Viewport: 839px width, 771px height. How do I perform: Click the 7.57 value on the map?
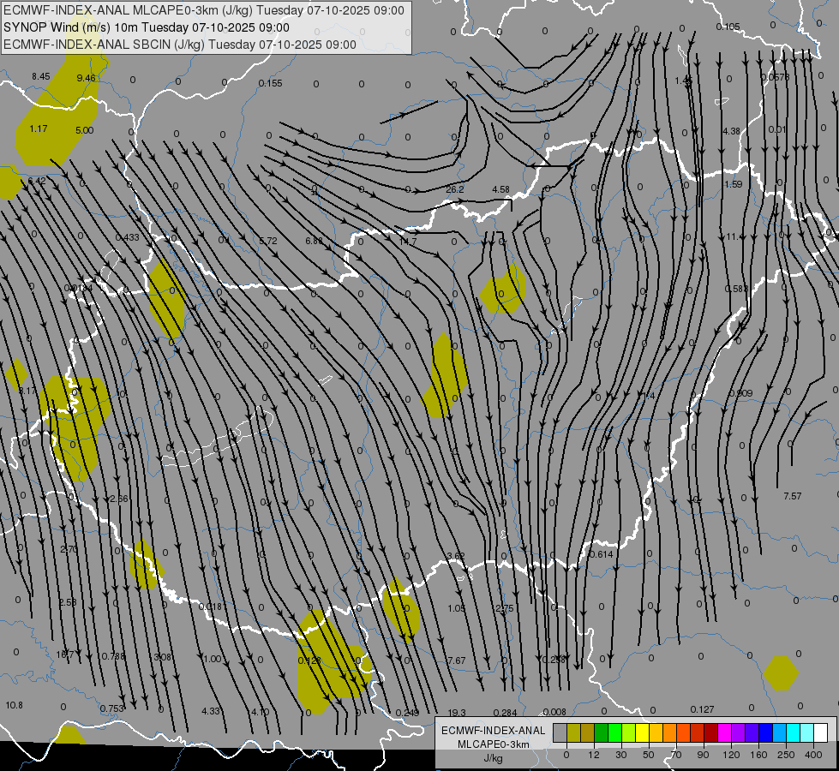pos(792,497)
